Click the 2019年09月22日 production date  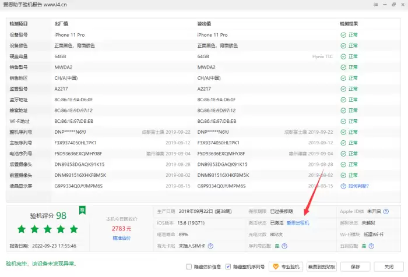click(x=205, y=211)
